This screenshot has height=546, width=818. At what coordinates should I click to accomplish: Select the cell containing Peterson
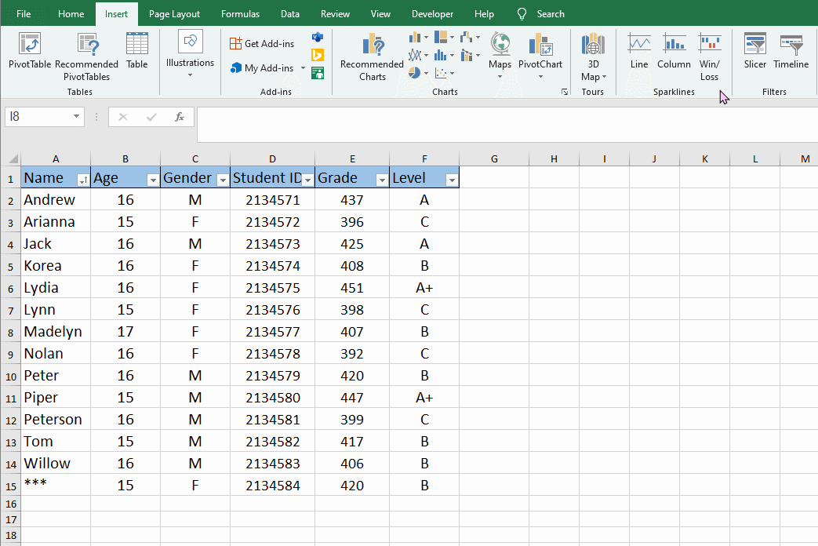click(56, 420)
